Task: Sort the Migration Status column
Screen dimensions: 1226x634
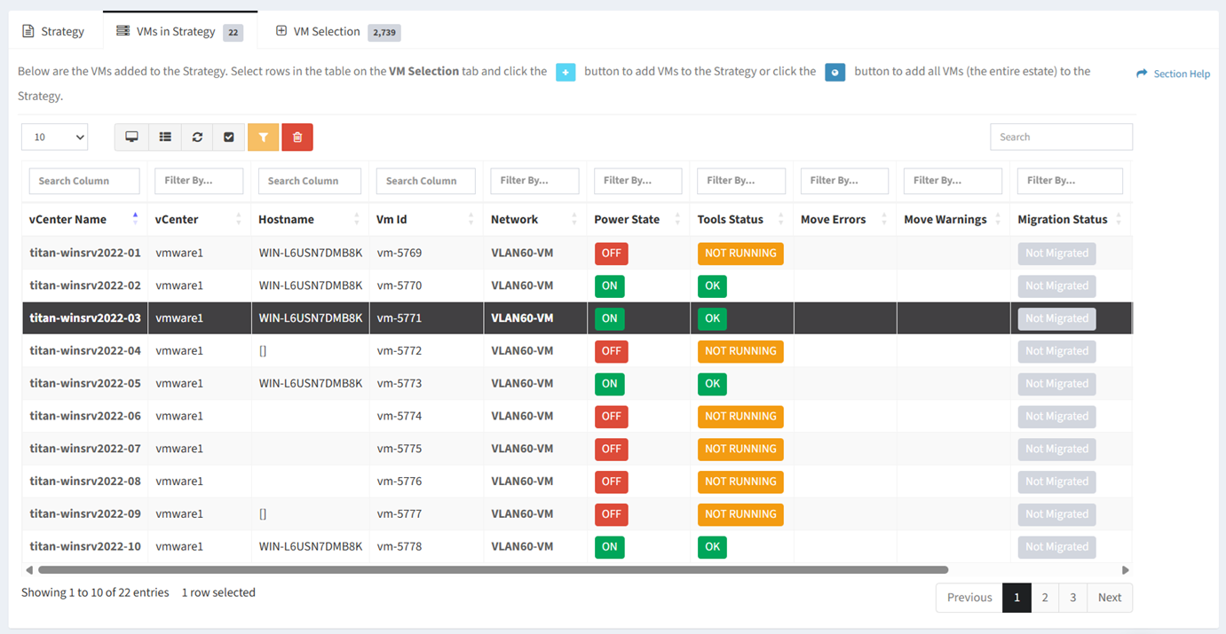Action: 1119,219
